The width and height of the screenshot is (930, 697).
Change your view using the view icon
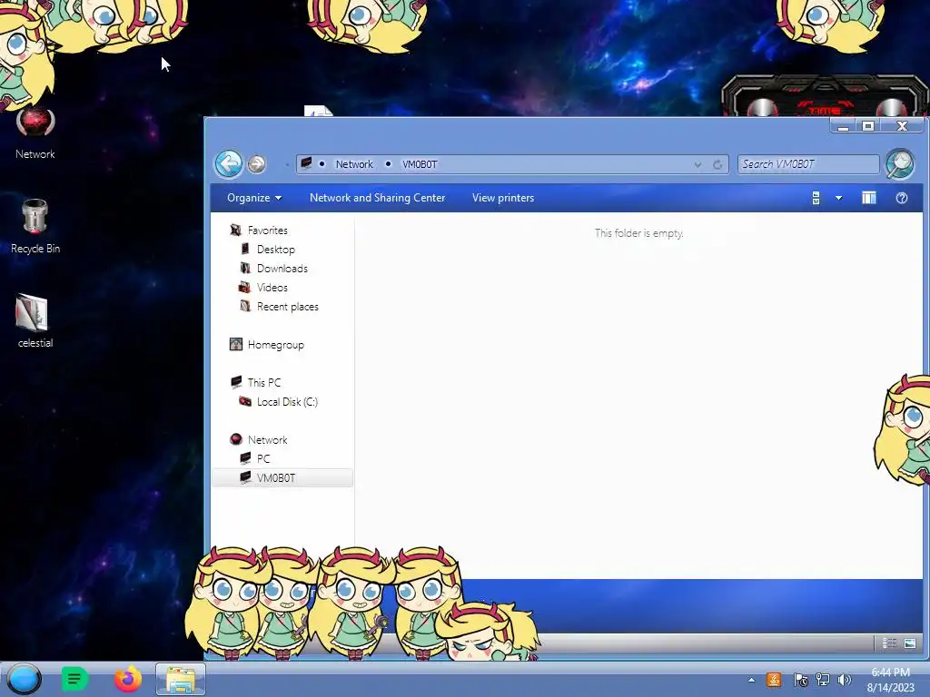[x=816, y=198]
